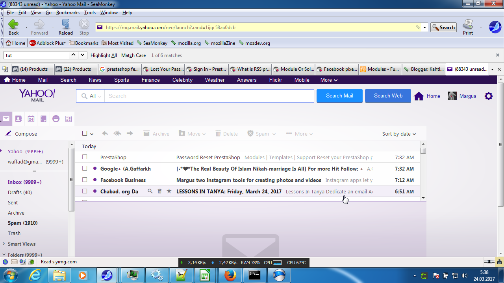The image size is (504, 283).
Task: Open the select-all checkbox dropdown arrow
Action: pyautogui.click(x=92, y=134)
